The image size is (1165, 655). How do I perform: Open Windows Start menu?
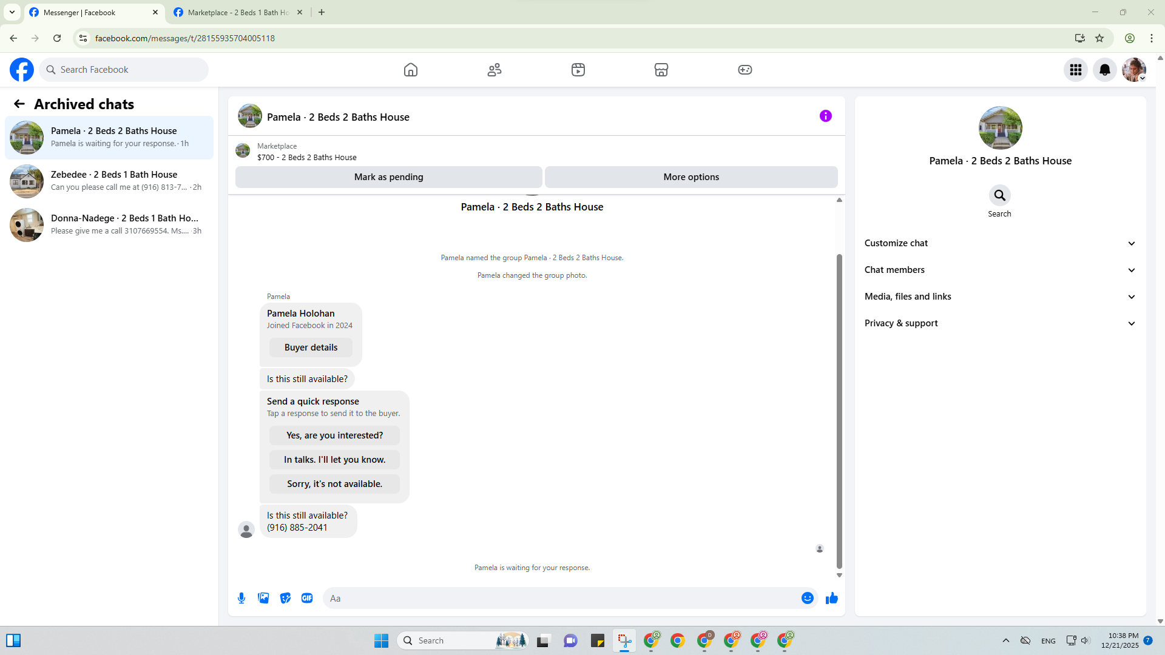point(382,640)
